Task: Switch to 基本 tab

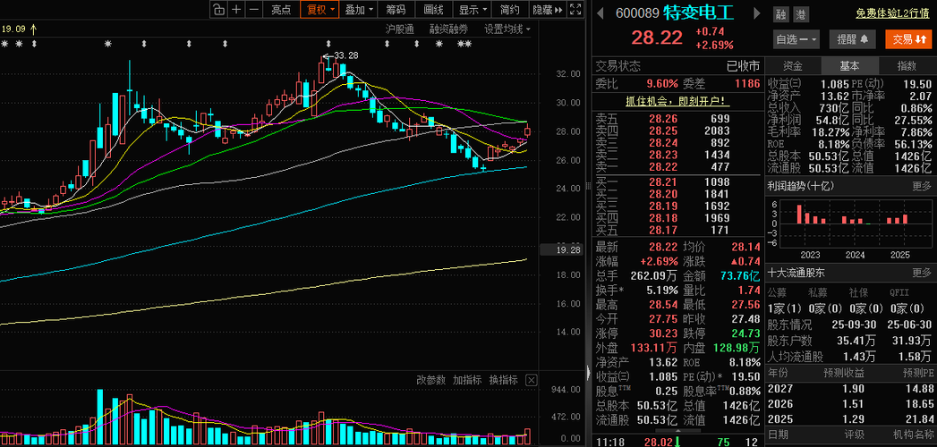Action: coord(849,65)
